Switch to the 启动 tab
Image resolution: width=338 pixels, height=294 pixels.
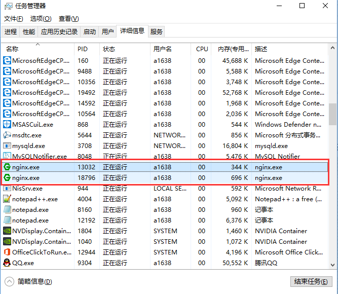coord(90,32)
